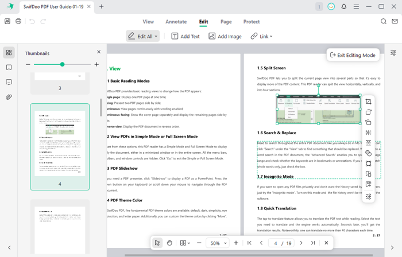Image resolution: width=402 pixels, height=257 pixels.
Task: Increase thumbnail size with plus button
Action: [96, 64]
